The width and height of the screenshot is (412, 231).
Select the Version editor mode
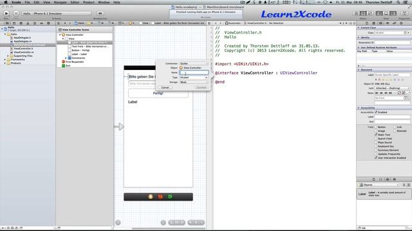point(370,13)
